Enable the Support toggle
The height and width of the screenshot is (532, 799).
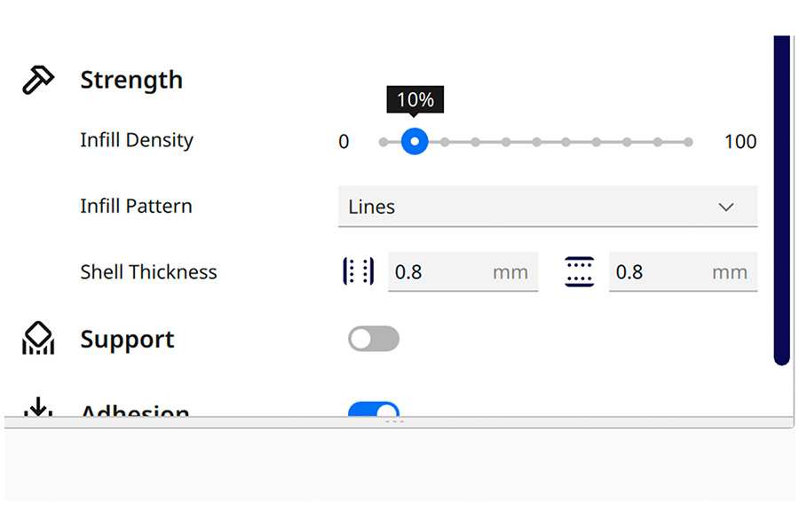pyautogui.click(x=374, y=339)
